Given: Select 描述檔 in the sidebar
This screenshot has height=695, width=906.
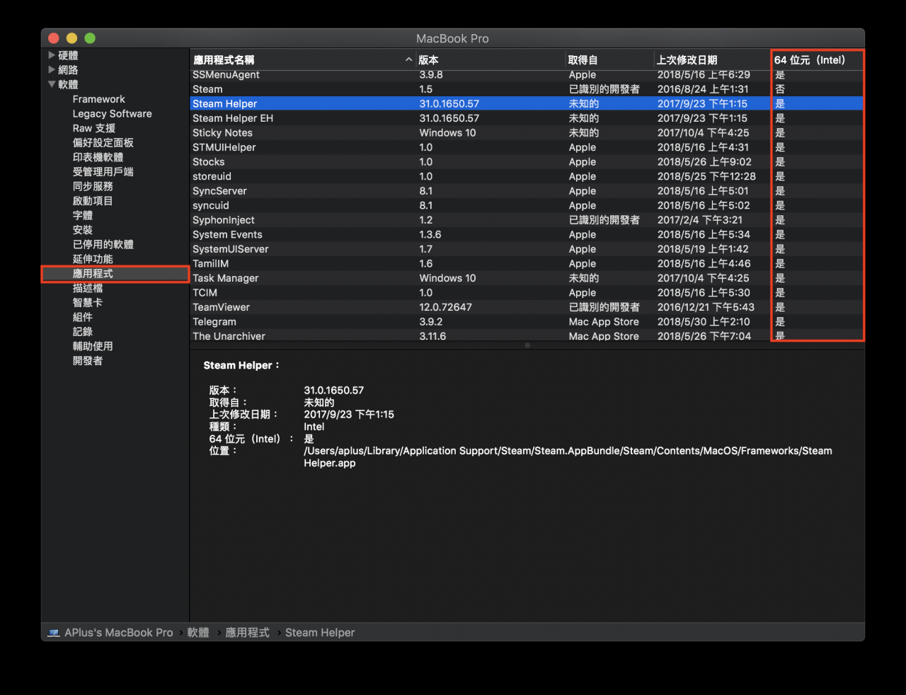Looking at the screenshot, I should point(88,287).
